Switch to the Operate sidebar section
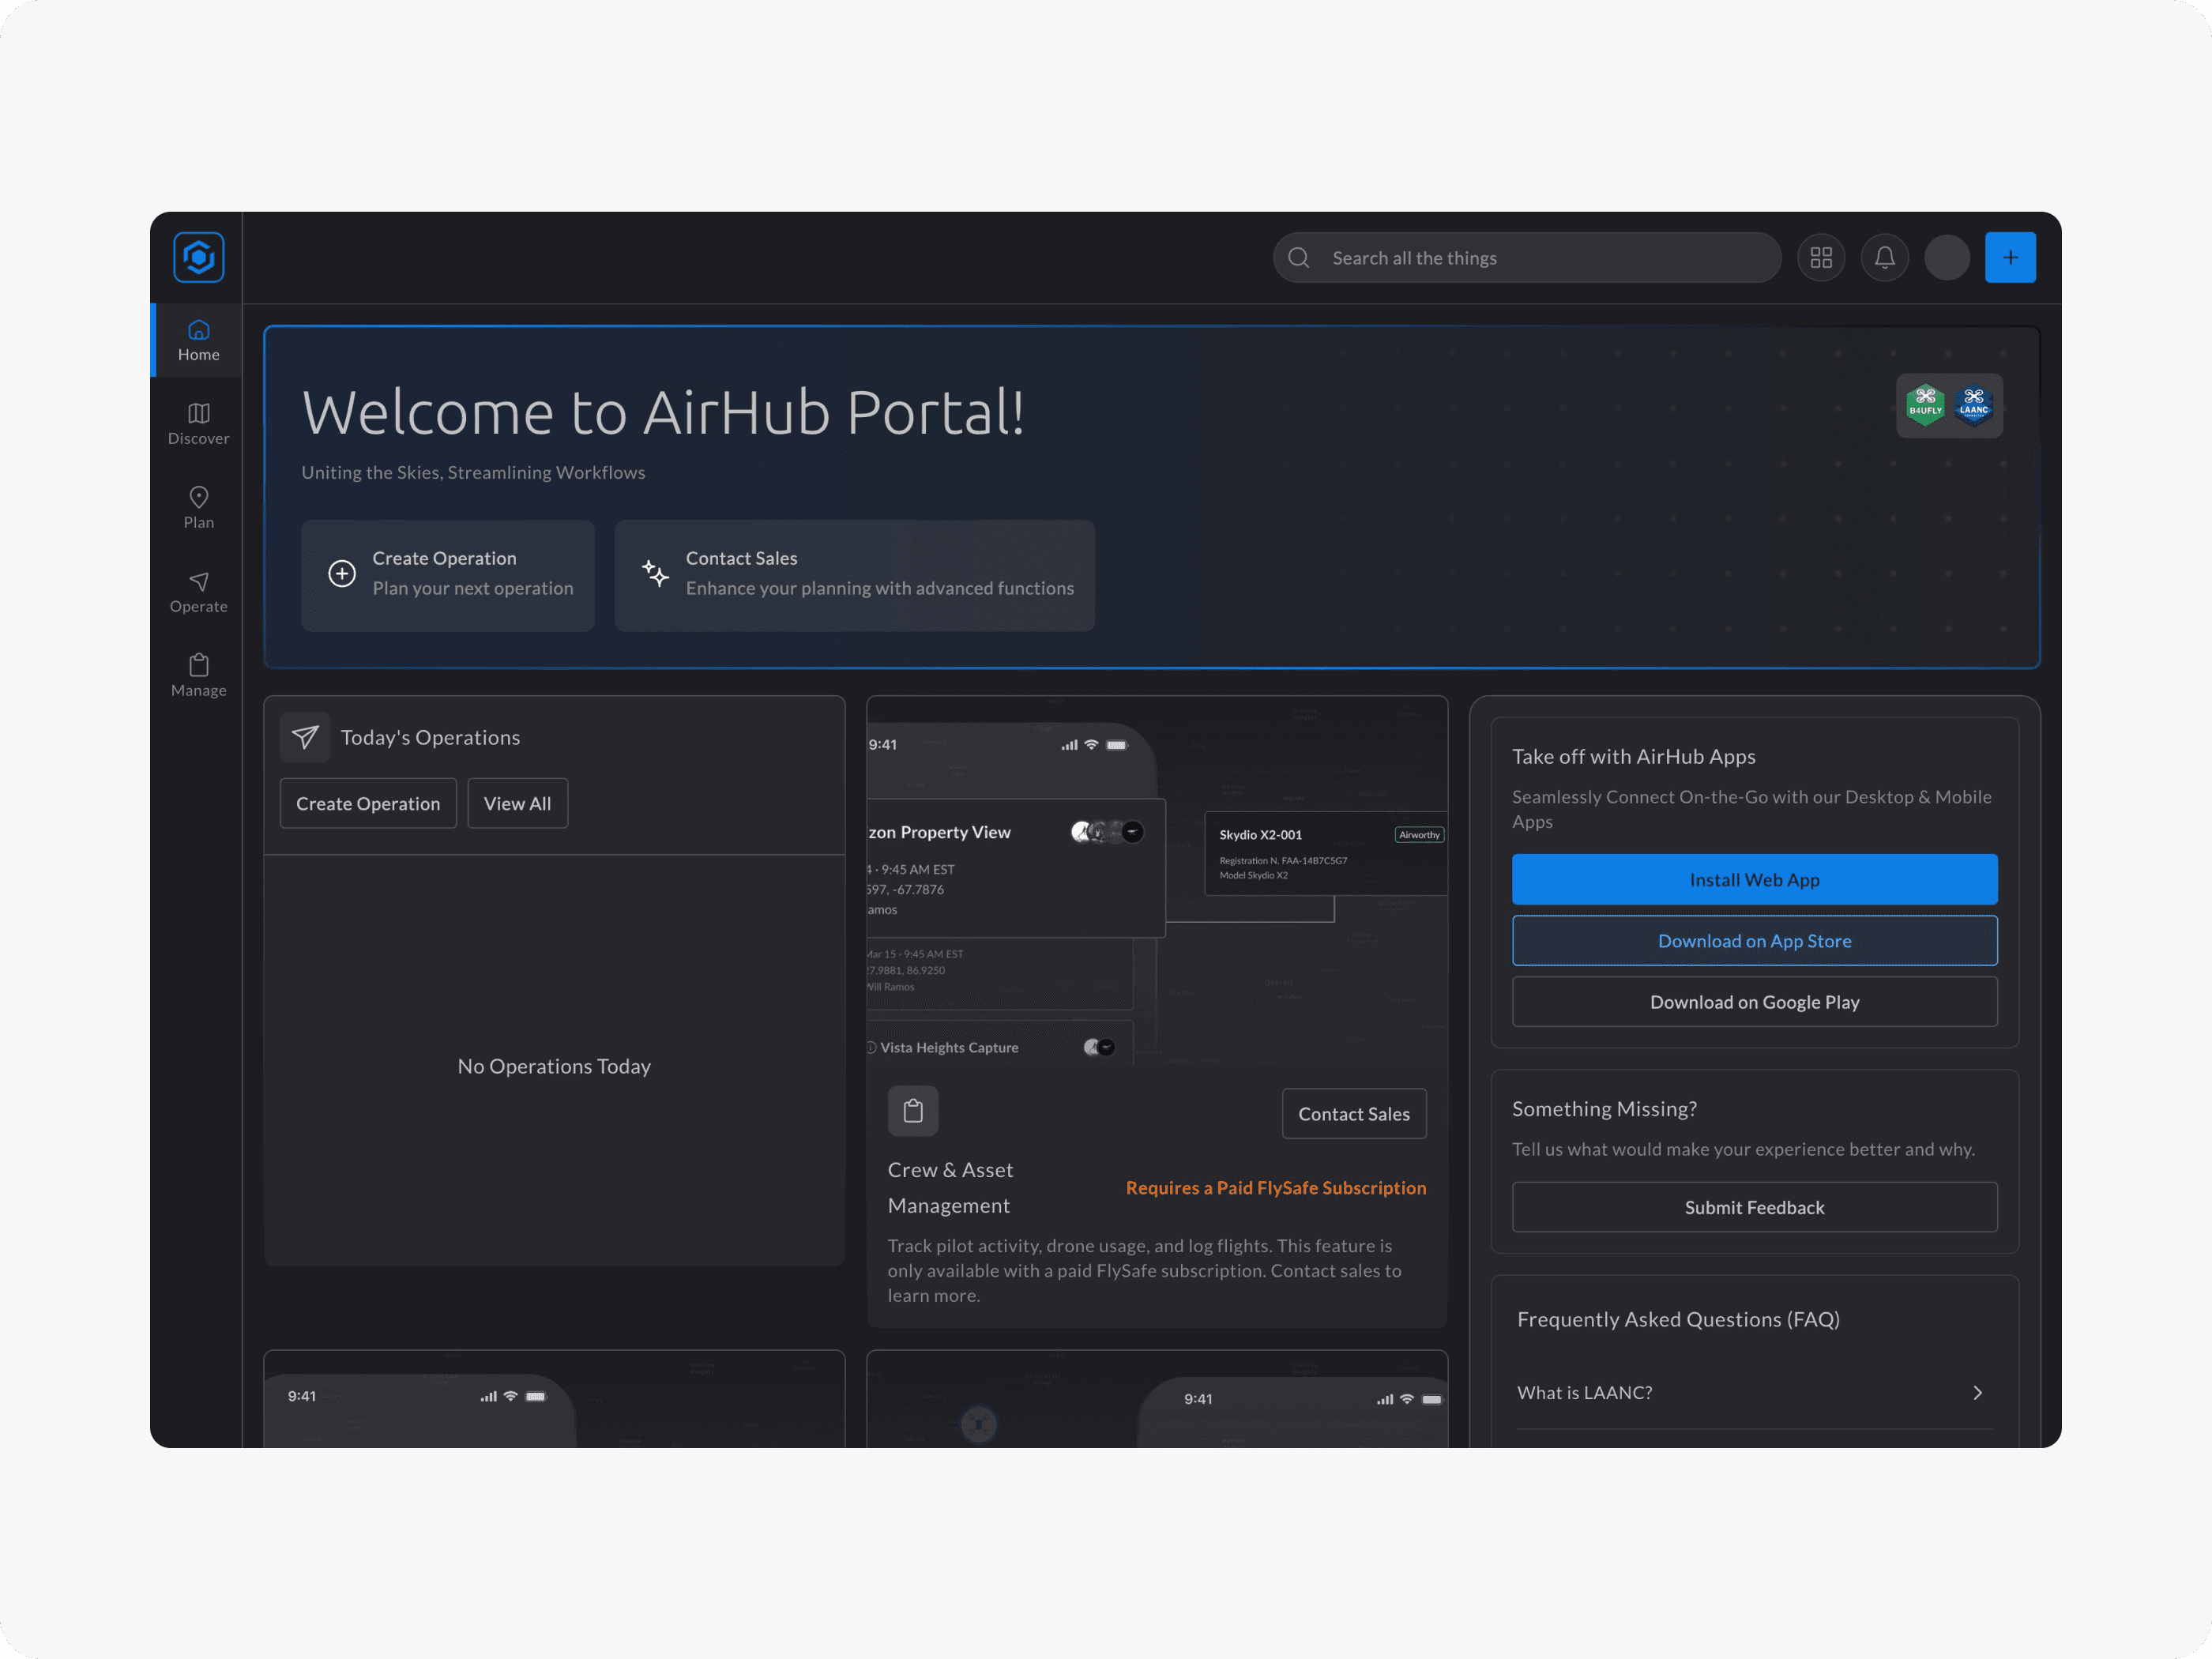 point(198,591)
